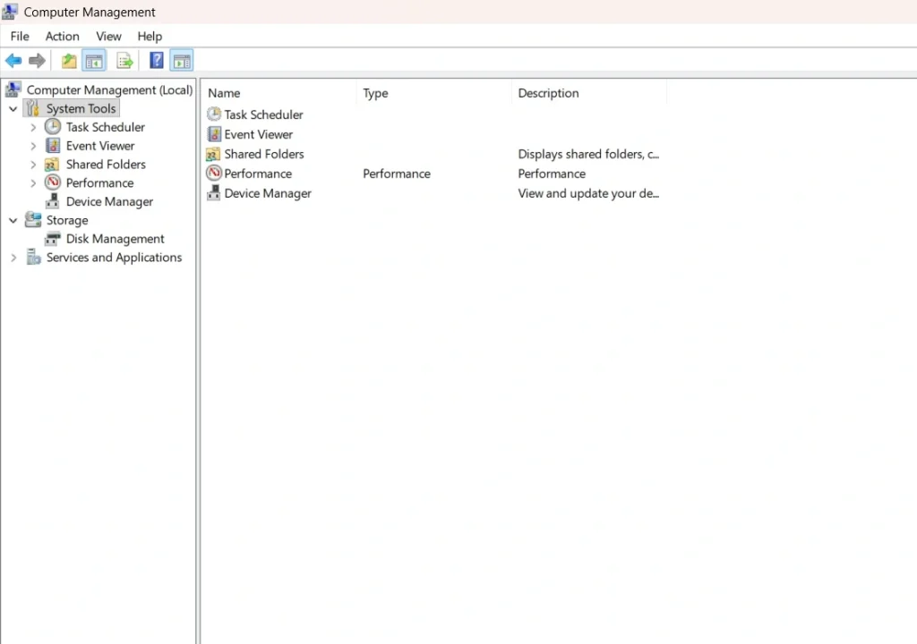The width and height of the screenshot is (917, 644).
Task: Open the File menu
Action: [19, 36]
